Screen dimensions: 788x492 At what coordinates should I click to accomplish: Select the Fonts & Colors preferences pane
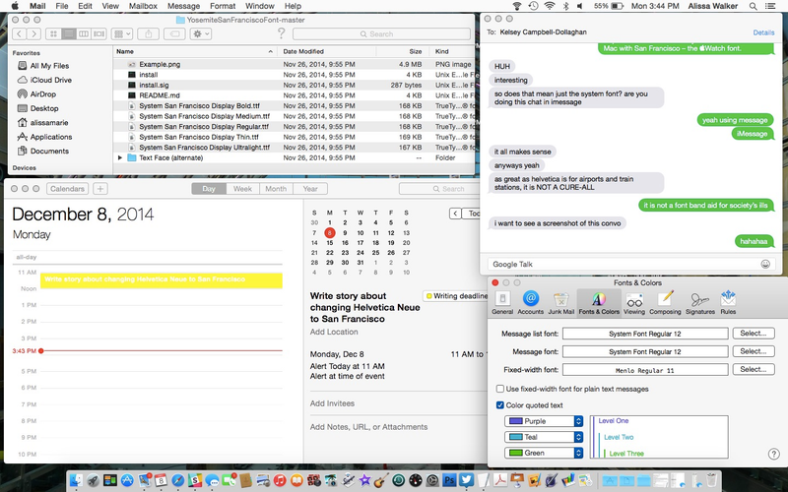(599, 303)
